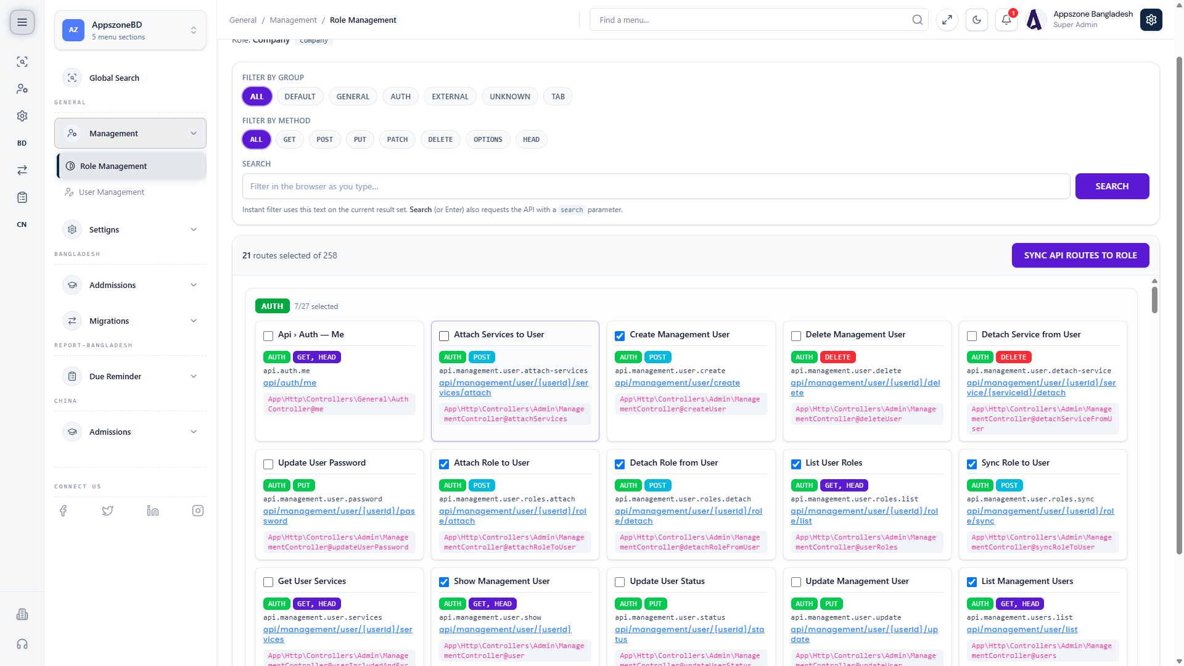
Task: Click the routes list inner scrollbar thumb
Action: 1154,300
